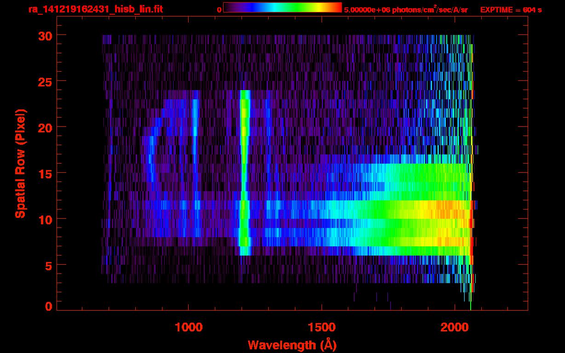Image resolution: width=565 pixels, height=353 pixels.
Task: Click the colorbar minimum value 0
Action: (219, 10)
